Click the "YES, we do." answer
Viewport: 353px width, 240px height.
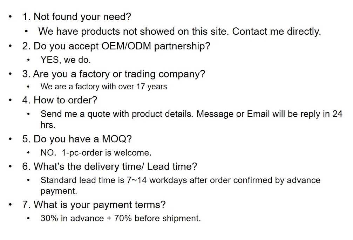[x=66, y=60]
